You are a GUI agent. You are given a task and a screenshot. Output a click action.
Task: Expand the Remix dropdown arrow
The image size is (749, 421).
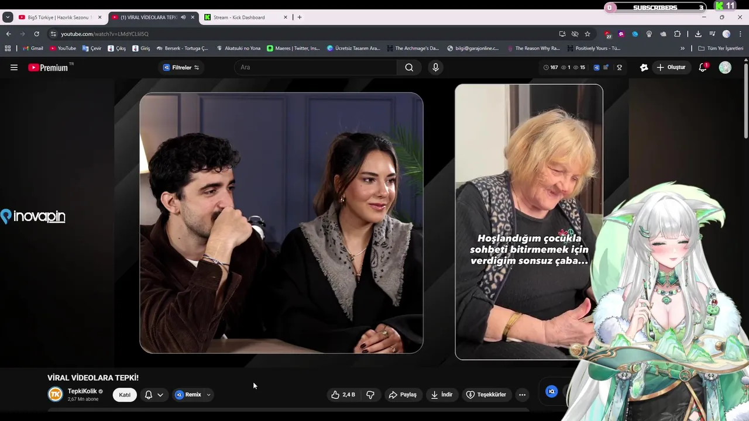click(208, 395)
